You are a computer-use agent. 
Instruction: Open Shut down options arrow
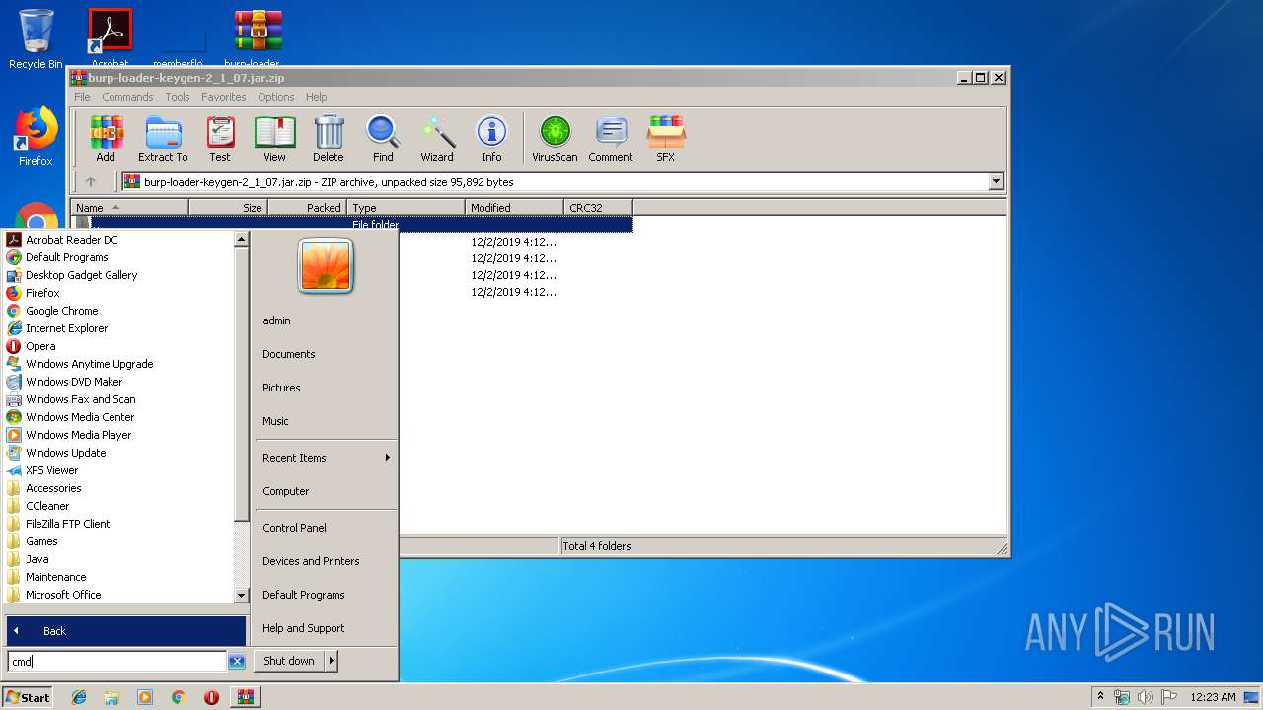tap(331, 661)
